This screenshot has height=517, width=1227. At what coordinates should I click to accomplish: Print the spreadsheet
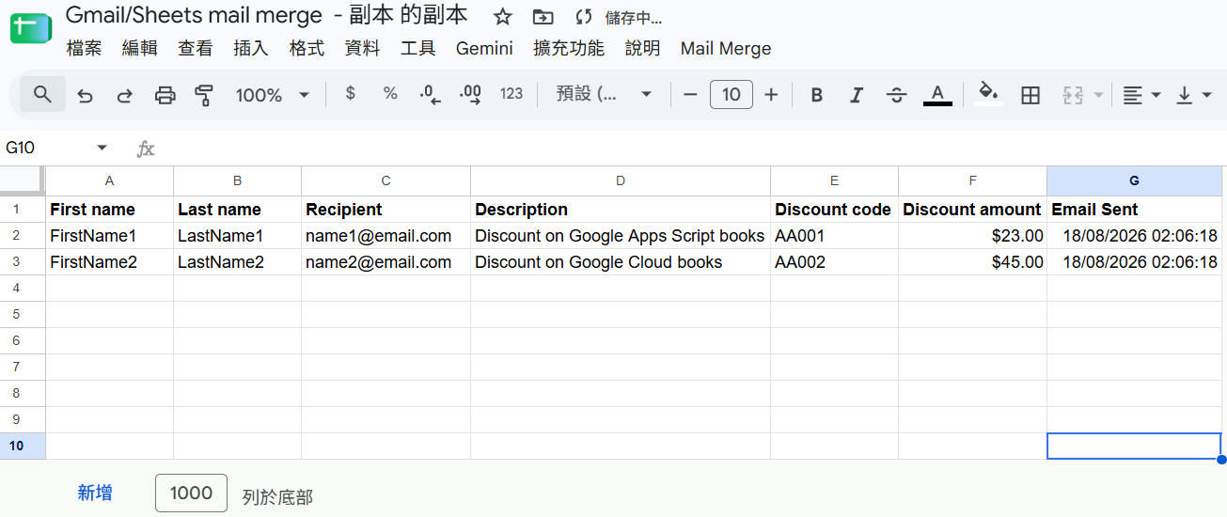[x=165, y=94]
